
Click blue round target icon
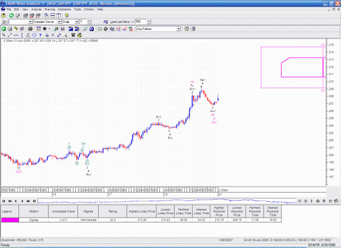click(x=92, y=29)
